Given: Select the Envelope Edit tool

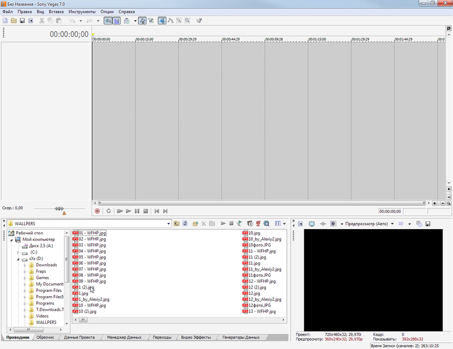Looking at the screenshot, I should click(x=170, y=21).
